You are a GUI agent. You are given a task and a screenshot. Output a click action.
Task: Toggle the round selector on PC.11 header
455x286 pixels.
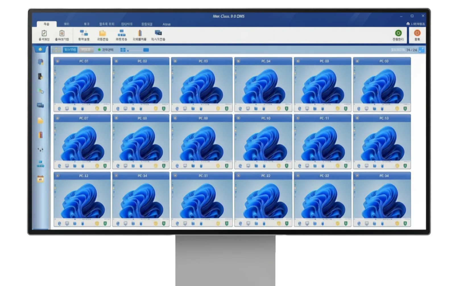(298, 118)
